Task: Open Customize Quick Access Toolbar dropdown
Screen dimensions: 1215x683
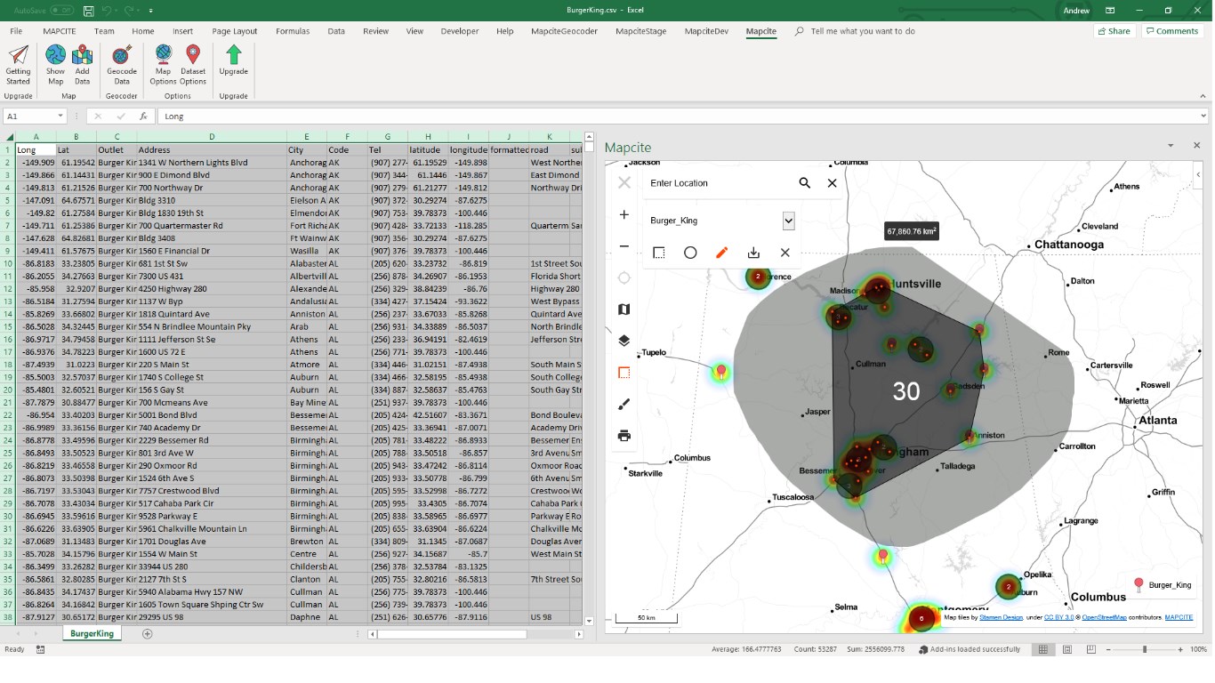Action: tap(150, 11)
